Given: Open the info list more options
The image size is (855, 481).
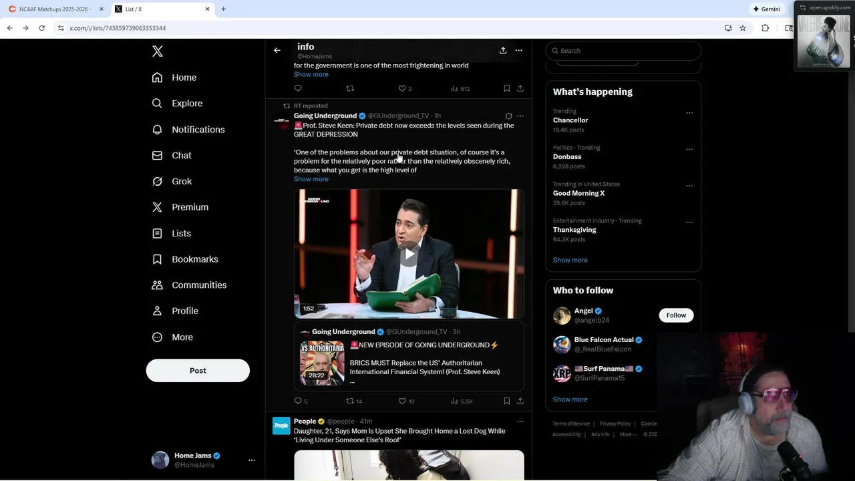Looking at the screenshot, I should click(x=519, y=50).
